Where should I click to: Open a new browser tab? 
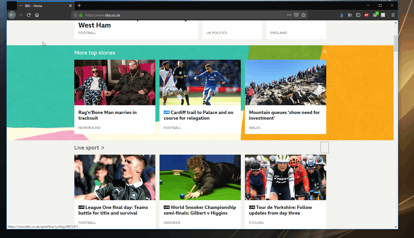79,5
